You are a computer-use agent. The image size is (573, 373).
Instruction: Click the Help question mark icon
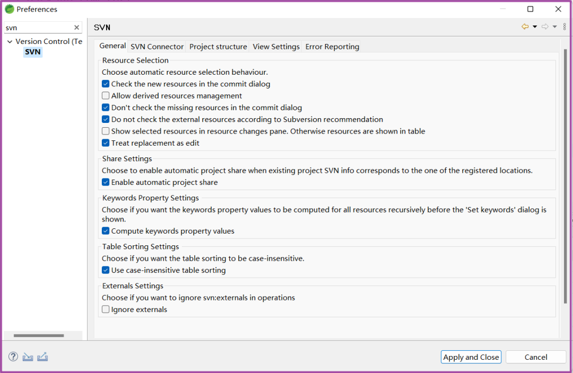[13, 357]
